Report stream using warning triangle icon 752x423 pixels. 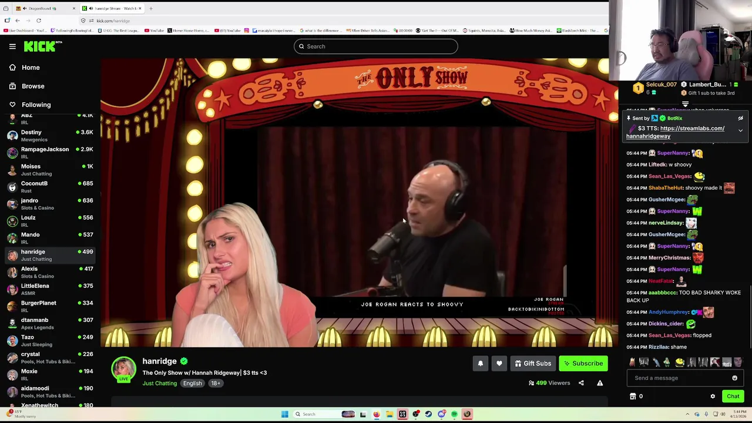tap(600, 383)
